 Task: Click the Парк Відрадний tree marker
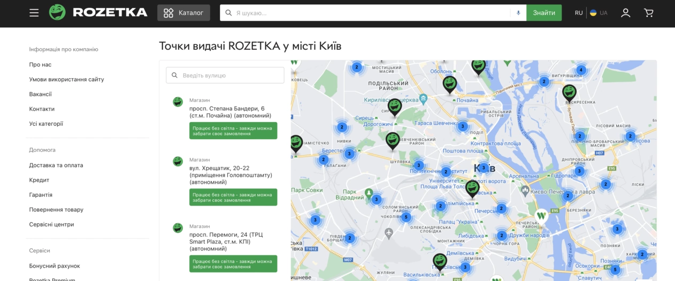coord(369,193)
